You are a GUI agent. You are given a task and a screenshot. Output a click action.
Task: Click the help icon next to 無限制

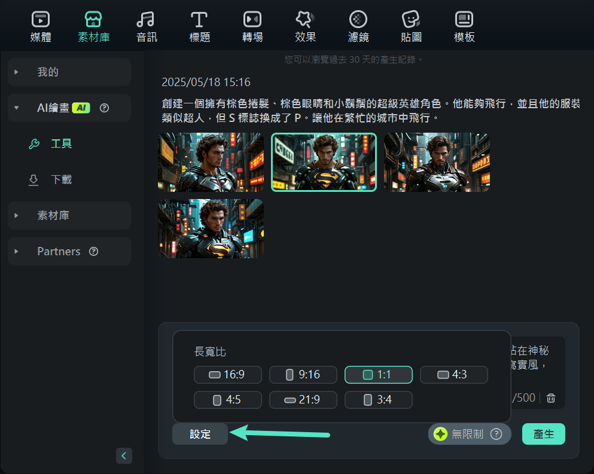(496, 434)
